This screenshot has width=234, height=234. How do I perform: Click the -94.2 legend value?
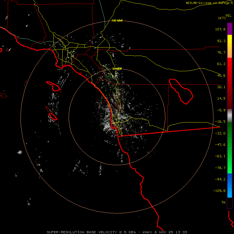[220, 179]
